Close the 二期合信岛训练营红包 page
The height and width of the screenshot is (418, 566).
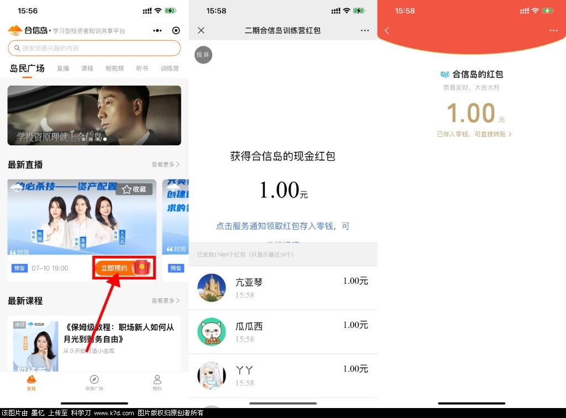[201, 31]
